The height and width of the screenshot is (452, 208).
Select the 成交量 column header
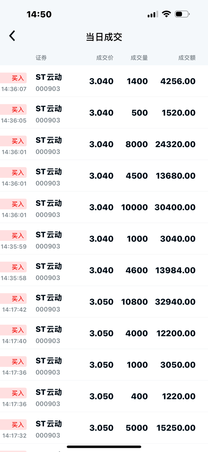[139, 58]
